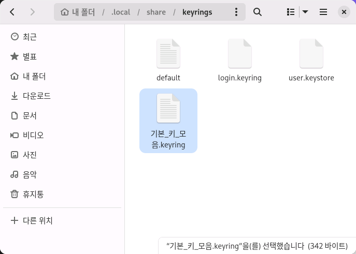
Task: Click the user.keystore name label
Action: coord(311,78)
